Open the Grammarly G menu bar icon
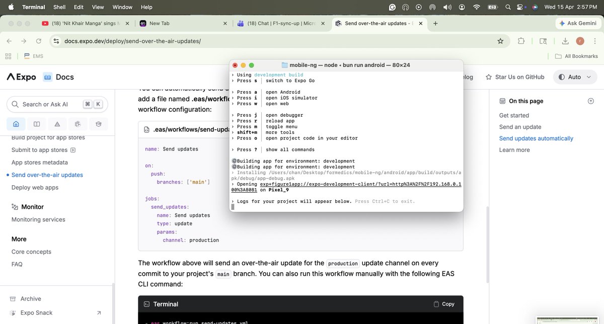 tap(393, 7)
